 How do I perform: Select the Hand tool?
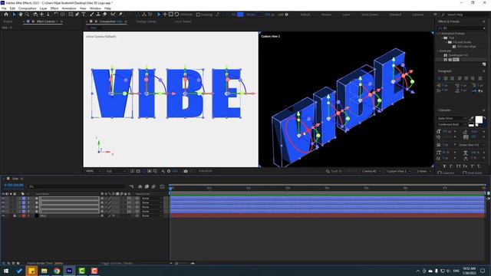(21, 15)
